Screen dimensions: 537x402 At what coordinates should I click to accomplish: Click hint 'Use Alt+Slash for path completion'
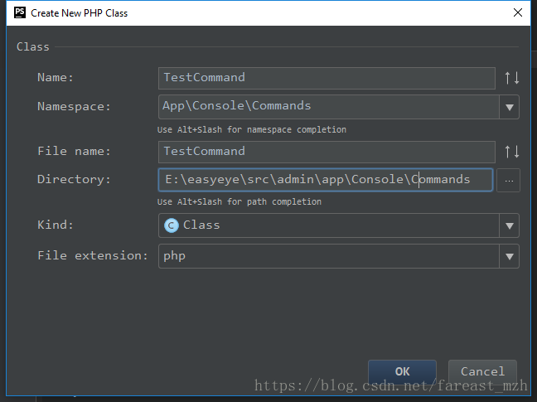(x=239, y=201)
